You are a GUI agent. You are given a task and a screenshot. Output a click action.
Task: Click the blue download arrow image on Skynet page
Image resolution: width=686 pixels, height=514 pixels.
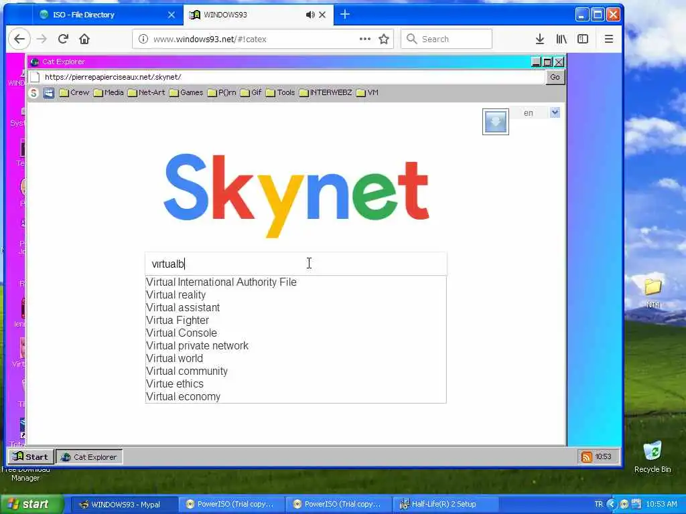coord(496,122)
